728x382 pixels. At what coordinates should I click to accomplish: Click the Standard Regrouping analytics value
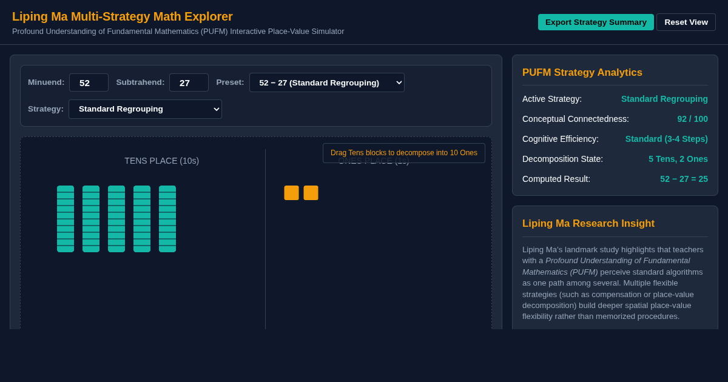pos(664,99)
